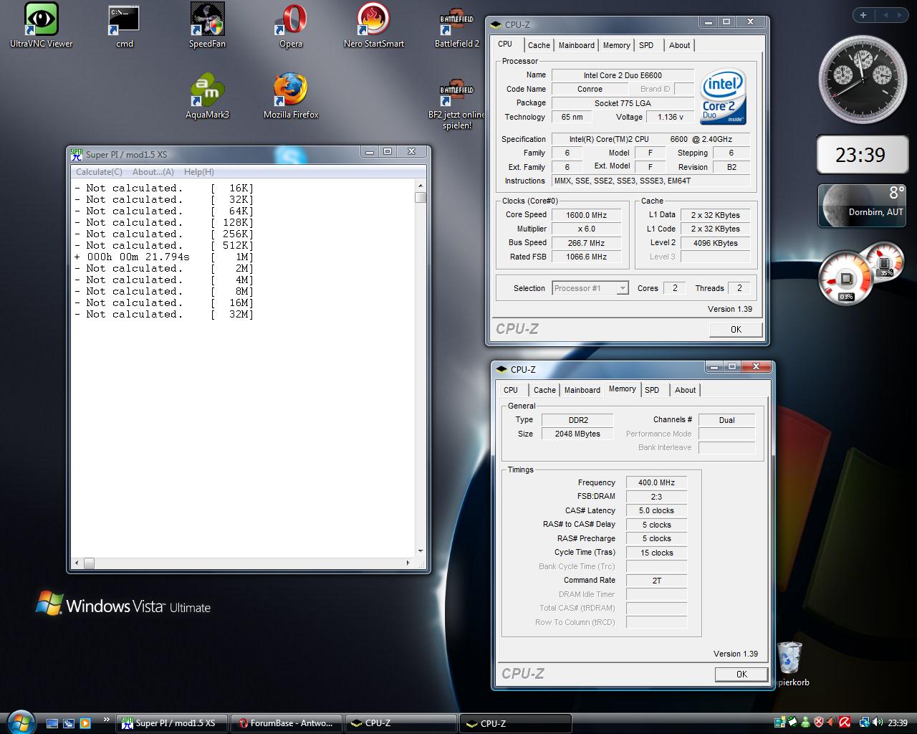Open the network connection tray icon
The image size is (917, 734).
pos(865,723)
